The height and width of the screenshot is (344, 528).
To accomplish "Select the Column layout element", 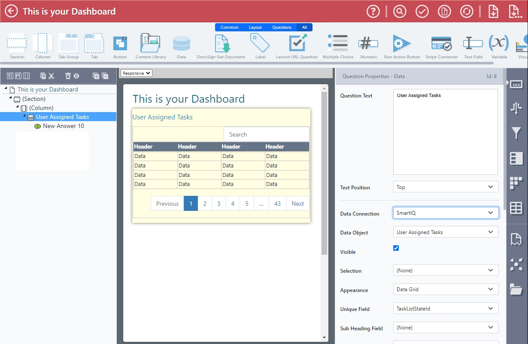I will [43, 46].
